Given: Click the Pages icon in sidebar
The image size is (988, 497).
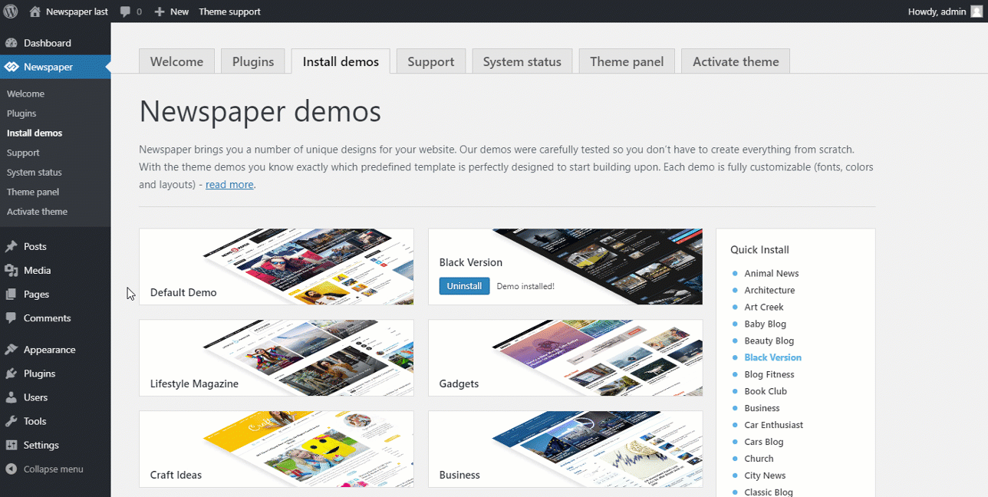Looking at the screenshot, I should click(12, 294).
